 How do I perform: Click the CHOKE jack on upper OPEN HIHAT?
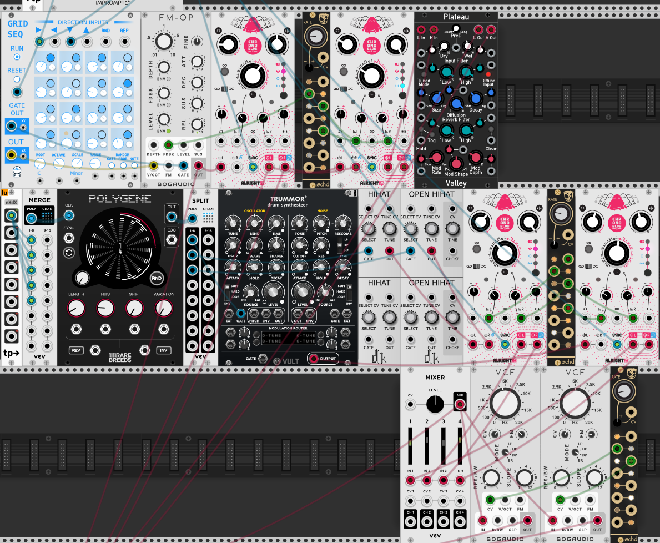[x=452, y=251]
